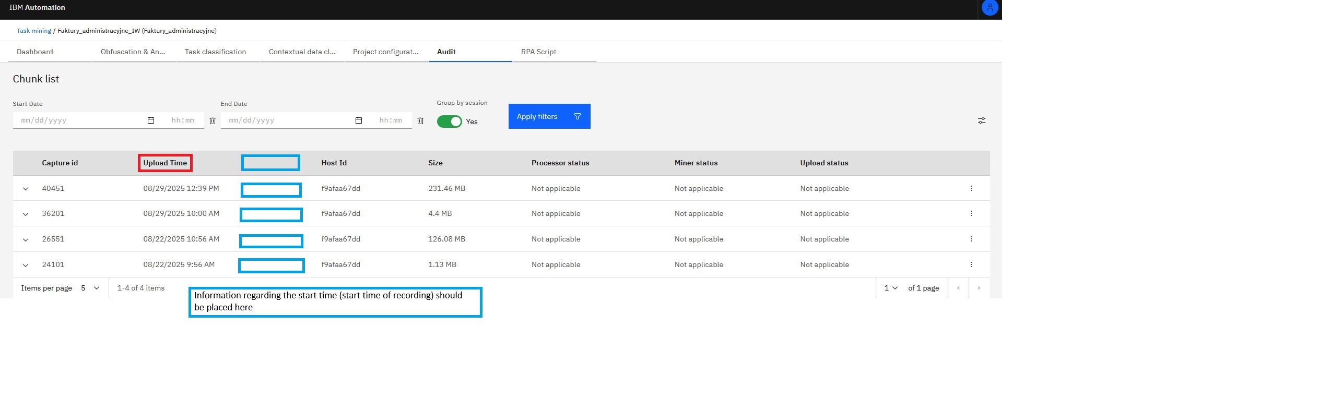Switch to the RPA Script tab

[x=538, y=52]
